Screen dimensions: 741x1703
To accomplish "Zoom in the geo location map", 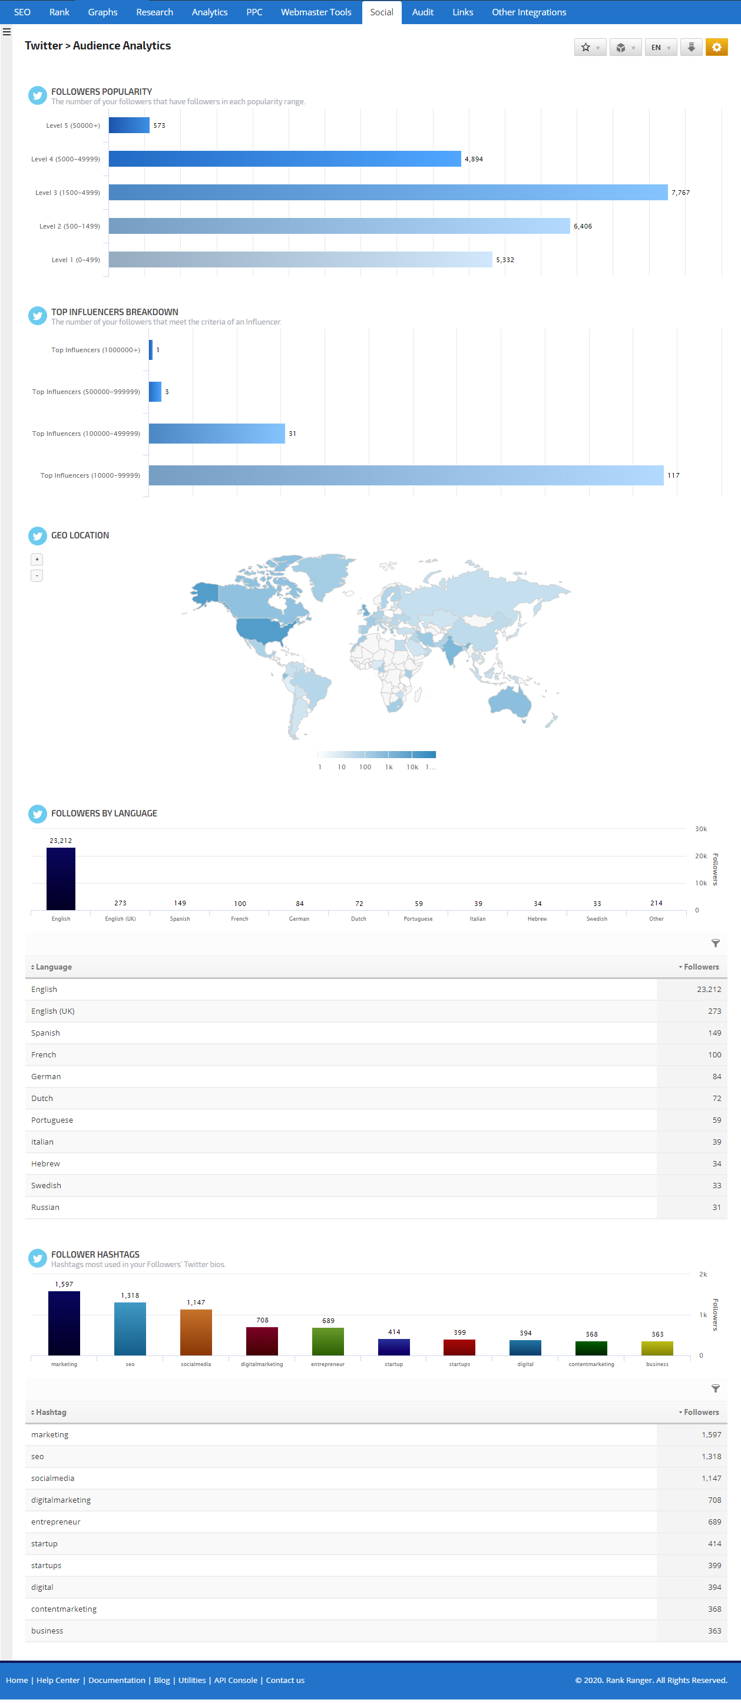I will (x=37, y=559).
